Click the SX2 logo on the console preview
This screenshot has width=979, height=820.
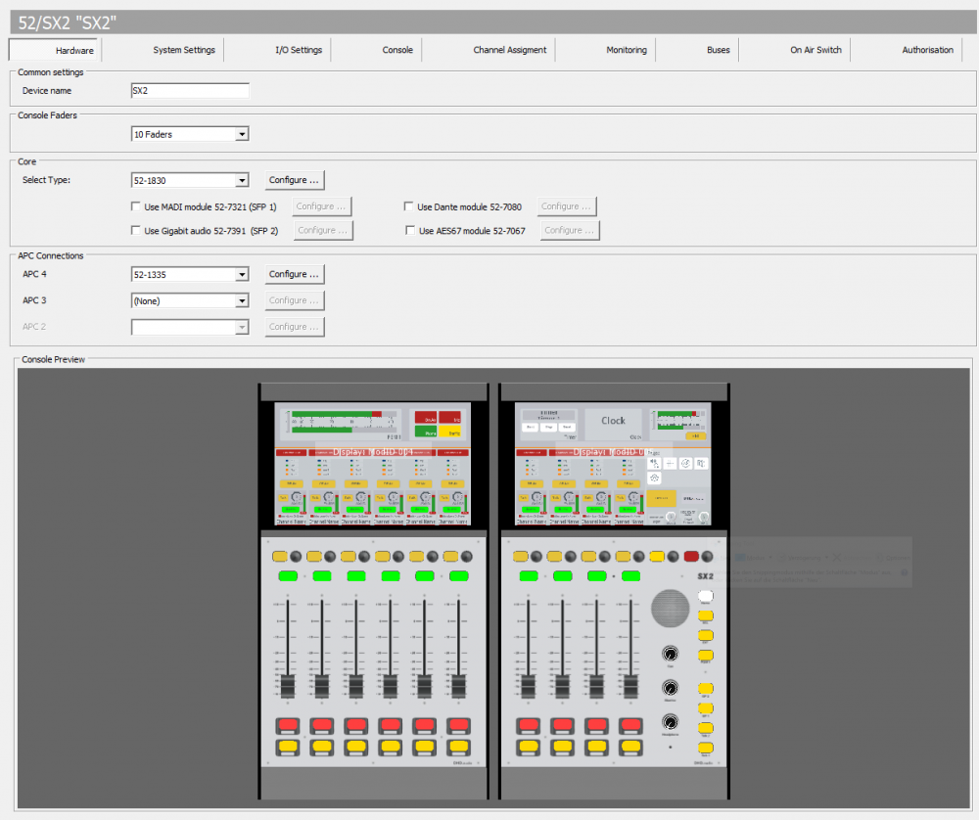704,574
